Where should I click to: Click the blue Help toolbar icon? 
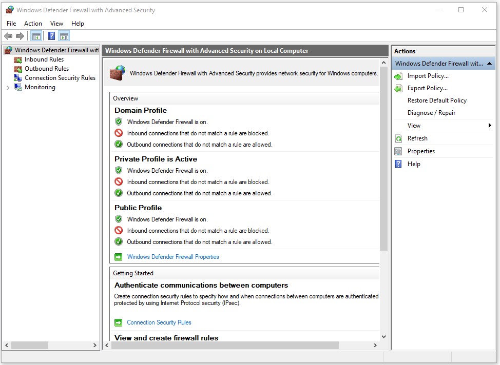(x=51, y=36)
